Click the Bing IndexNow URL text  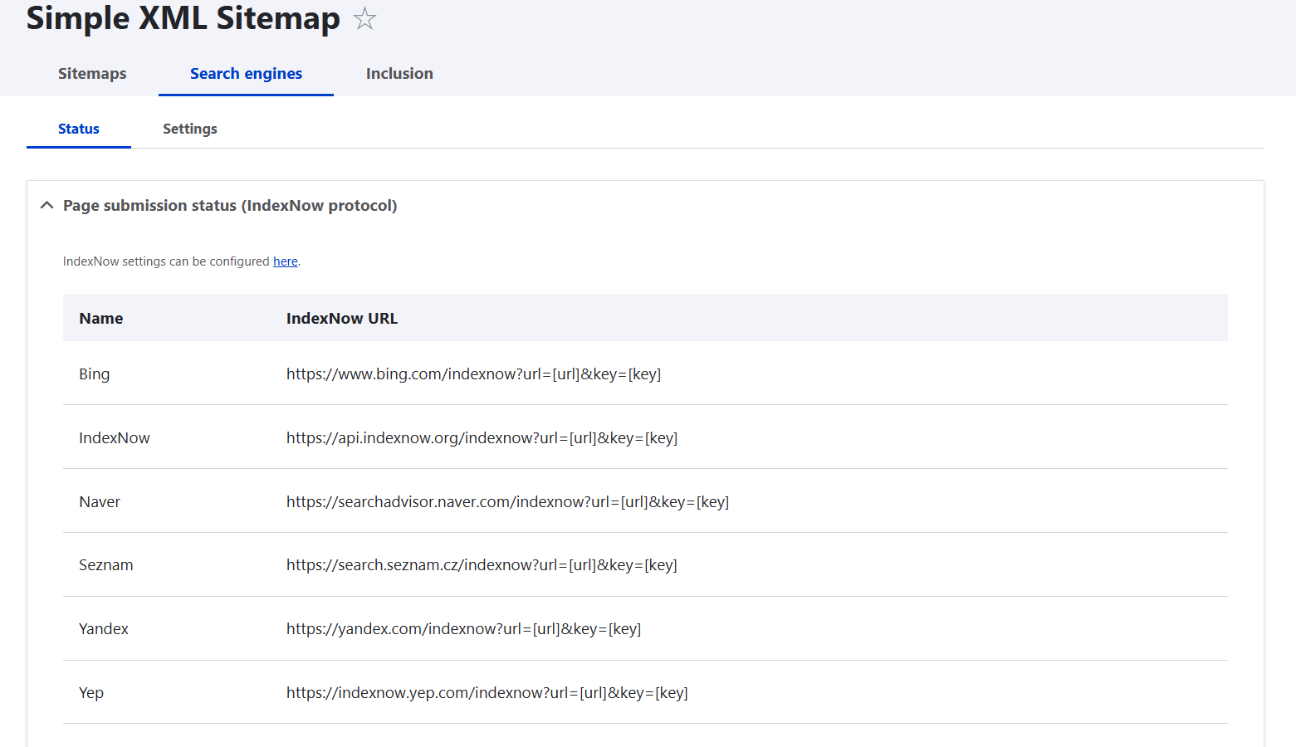pos(473,373)
